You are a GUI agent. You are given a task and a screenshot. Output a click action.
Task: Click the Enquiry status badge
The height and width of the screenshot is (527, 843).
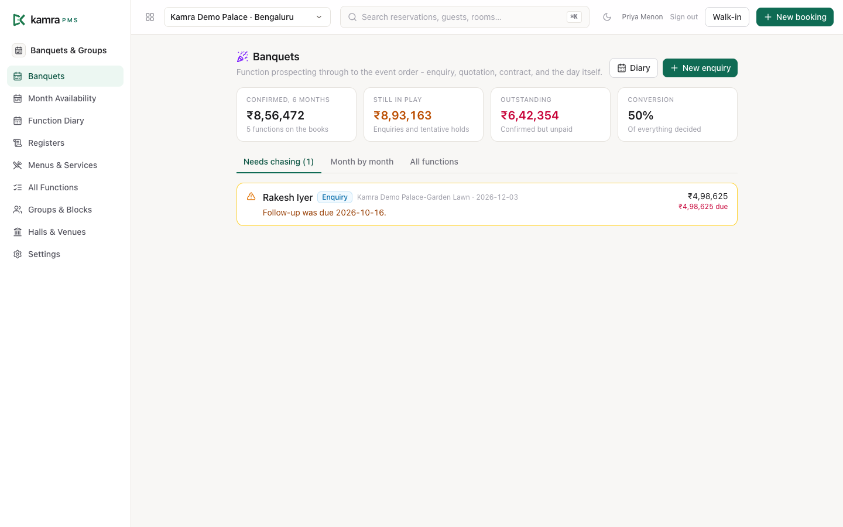pos(335,197)
